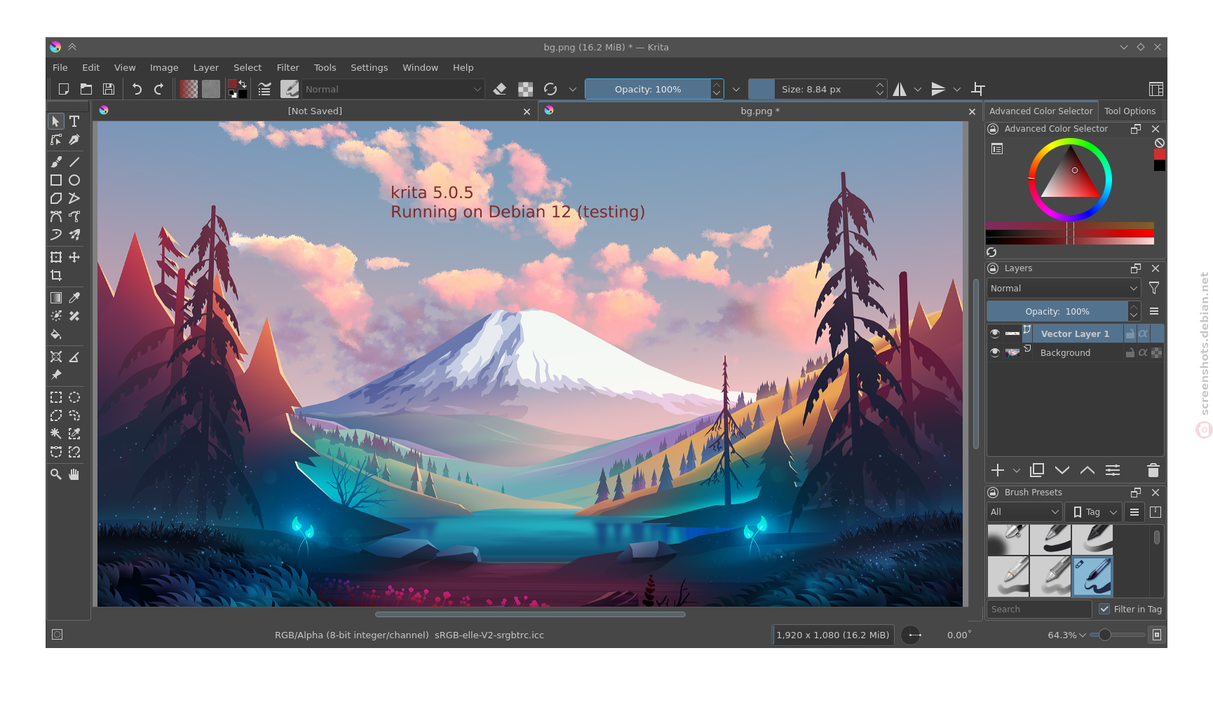
Task: Click the canvas rotation reset button
Action: [911, 635]
